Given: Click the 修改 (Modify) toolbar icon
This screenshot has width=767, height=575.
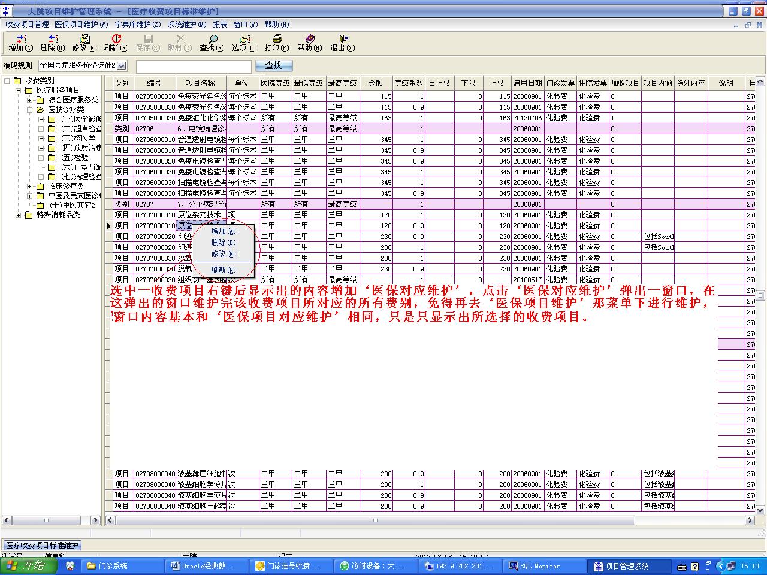Looking at the screenshot, I should 84,40.
